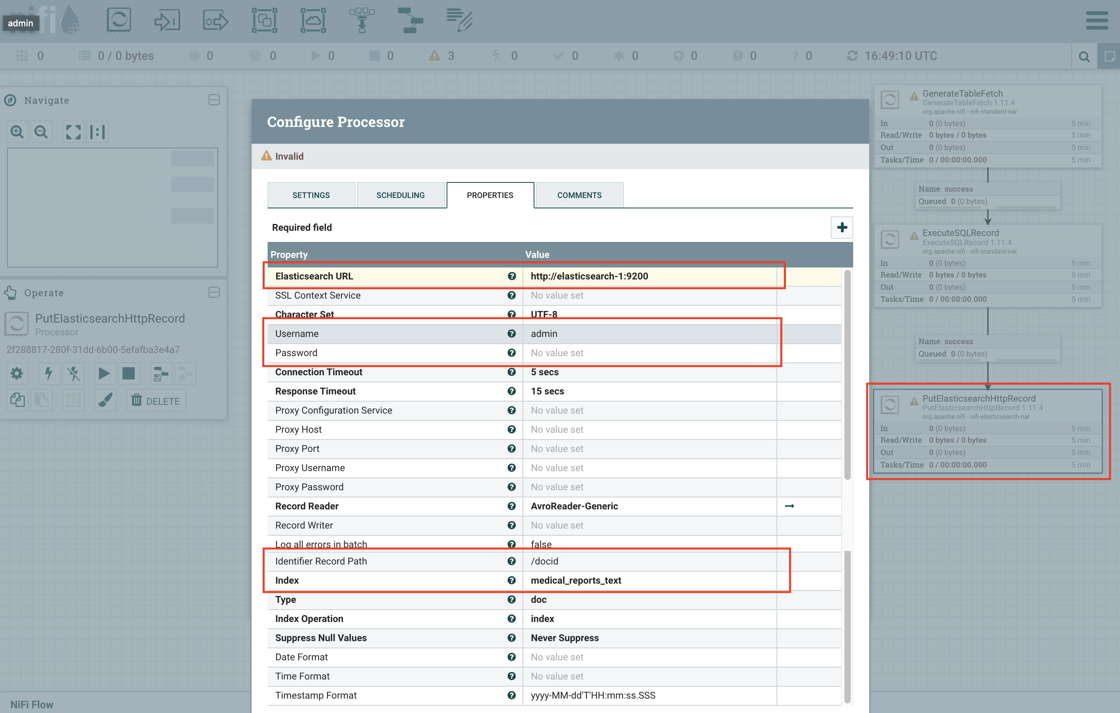Add a Process Group component
Screen dimensions: 1120x713
(264, 20)
